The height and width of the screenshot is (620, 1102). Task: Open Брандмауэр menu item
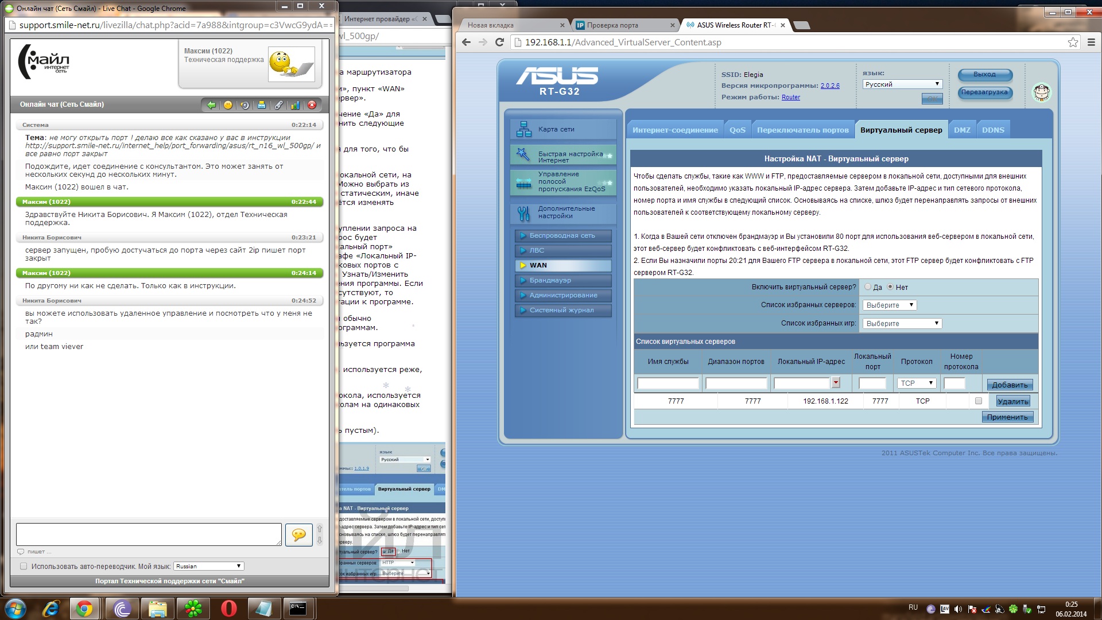pyautogui.click(x=563, y=281)
